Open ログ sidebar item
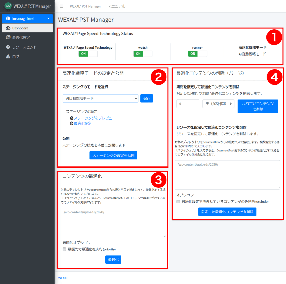Screen dimensions: 286x284 click(27, 56)
